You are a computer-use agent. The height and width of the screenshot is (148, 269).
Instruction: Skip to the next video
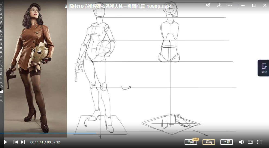tap(23, 142)
